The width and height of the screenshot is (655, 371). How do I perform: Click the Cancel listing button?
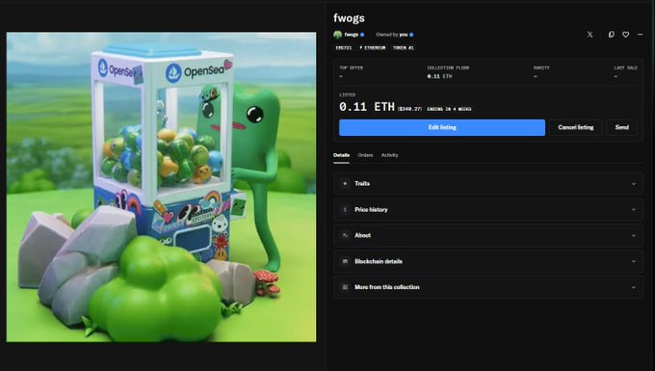pos(576,127)
